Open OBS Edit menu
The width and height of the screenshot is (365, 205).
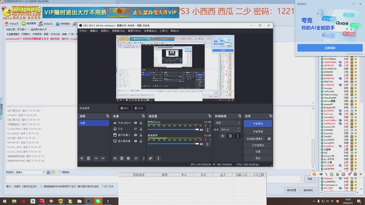[94, 31]
